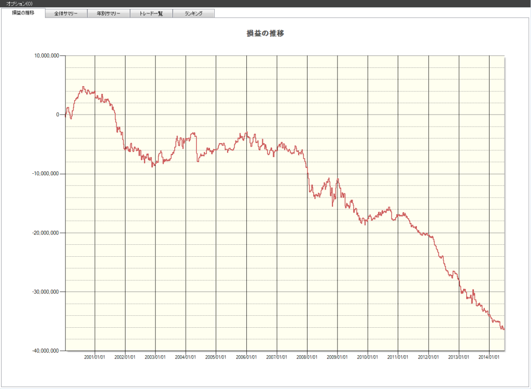This screenshot has height=389, width=531.
Task: Click the 2009/01/01 x-axis label
Action: click(337, 357)
